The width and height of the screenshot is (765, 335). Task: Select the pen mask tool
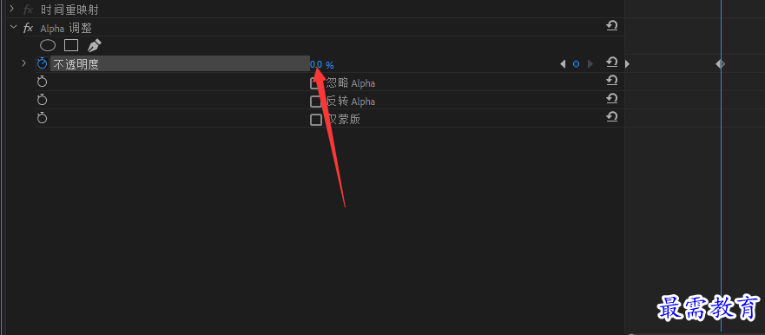94,45
